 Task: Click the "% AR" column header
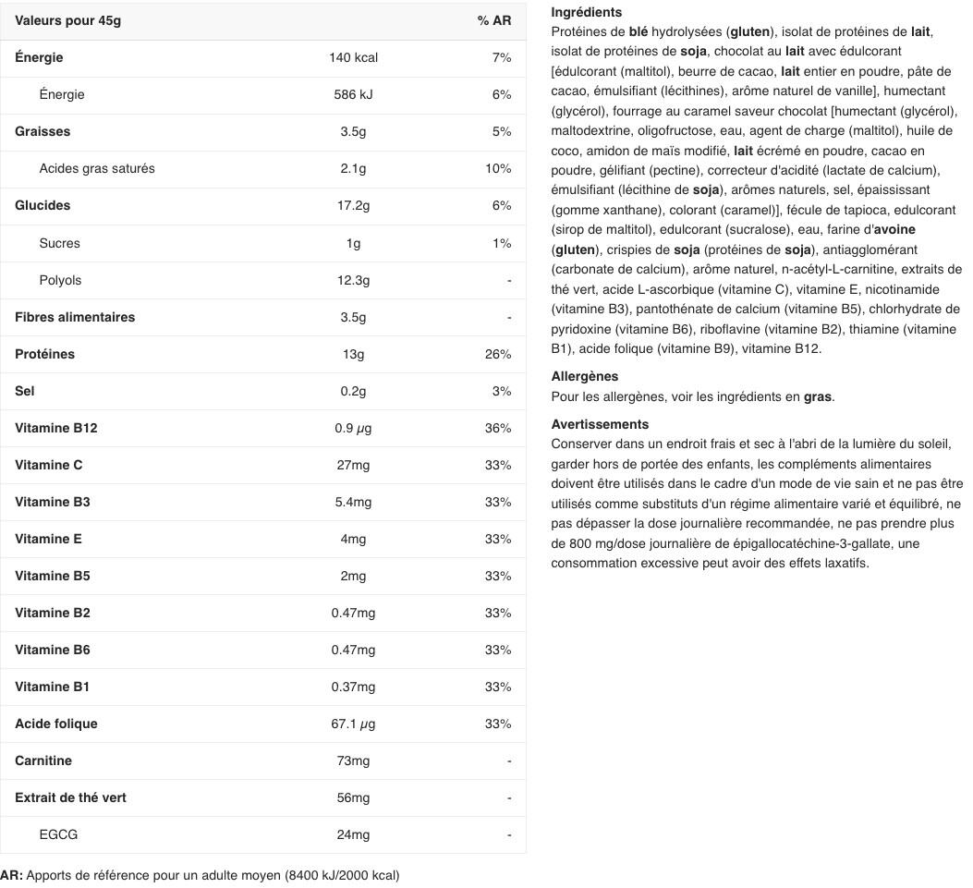(493, 20)
